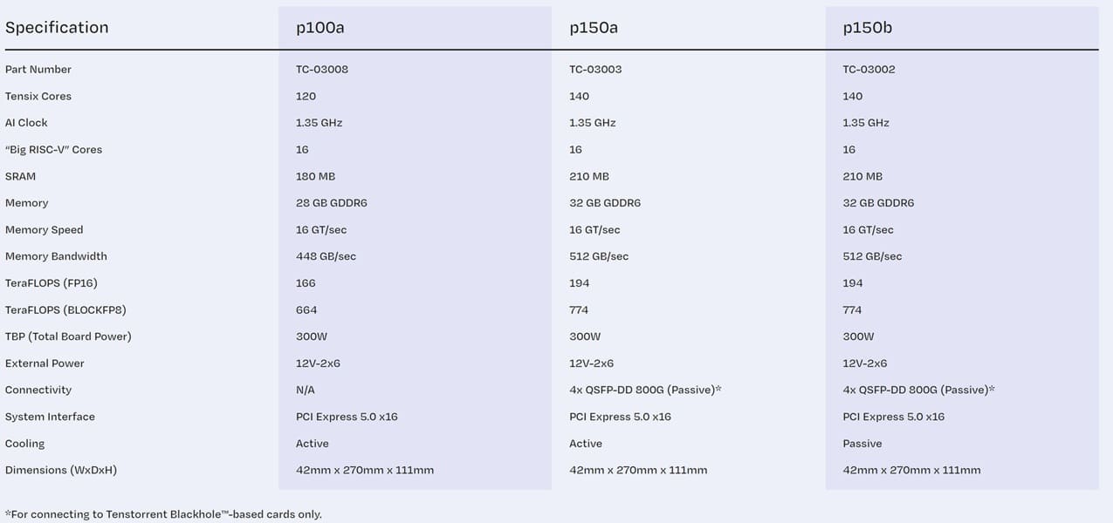Click the p100a column header
The width and height of the screenshot is (1113, 523).
pyautogui.click(x=319, y=28)
